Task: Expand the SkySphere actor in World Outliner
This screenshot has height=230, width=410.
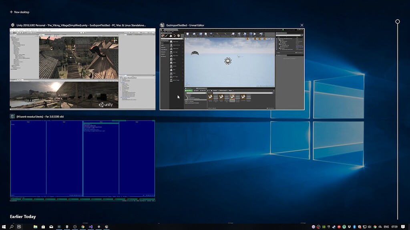Action: [x=279, y=44]
